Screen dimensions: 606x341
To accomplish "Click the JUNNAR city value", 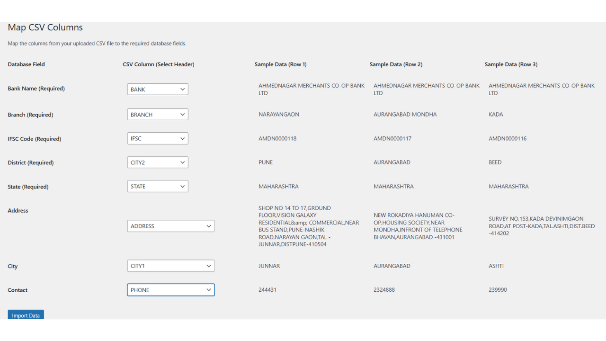I will pyautogui.click(x=269, y=266).
